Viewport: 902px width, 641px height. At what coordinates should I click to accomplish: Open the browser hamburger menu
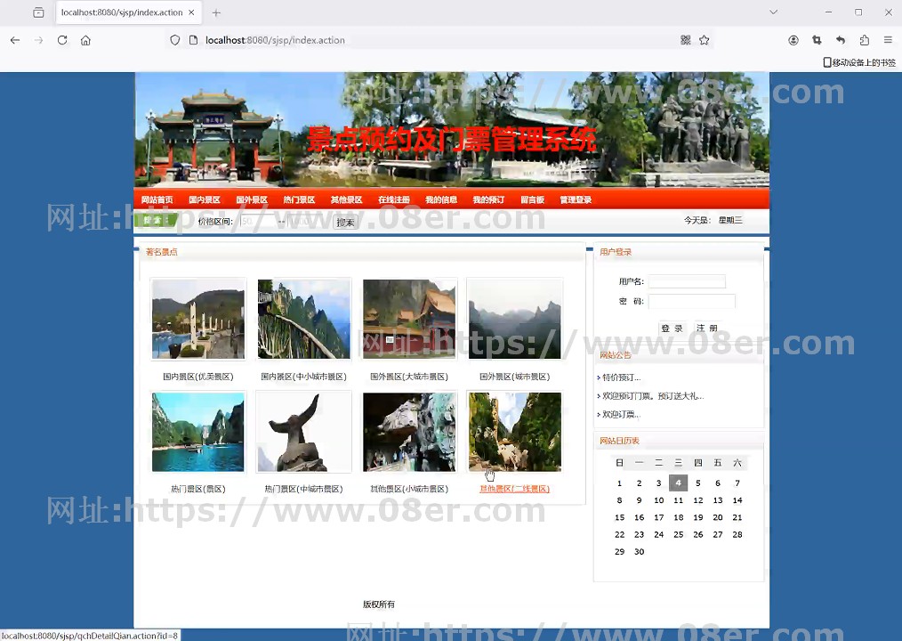point(888,40)
